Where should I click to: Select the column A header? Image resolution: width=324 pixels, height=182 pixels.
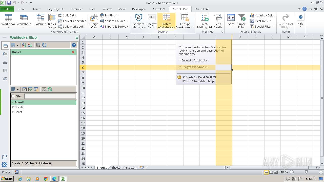tap(94, 37)
